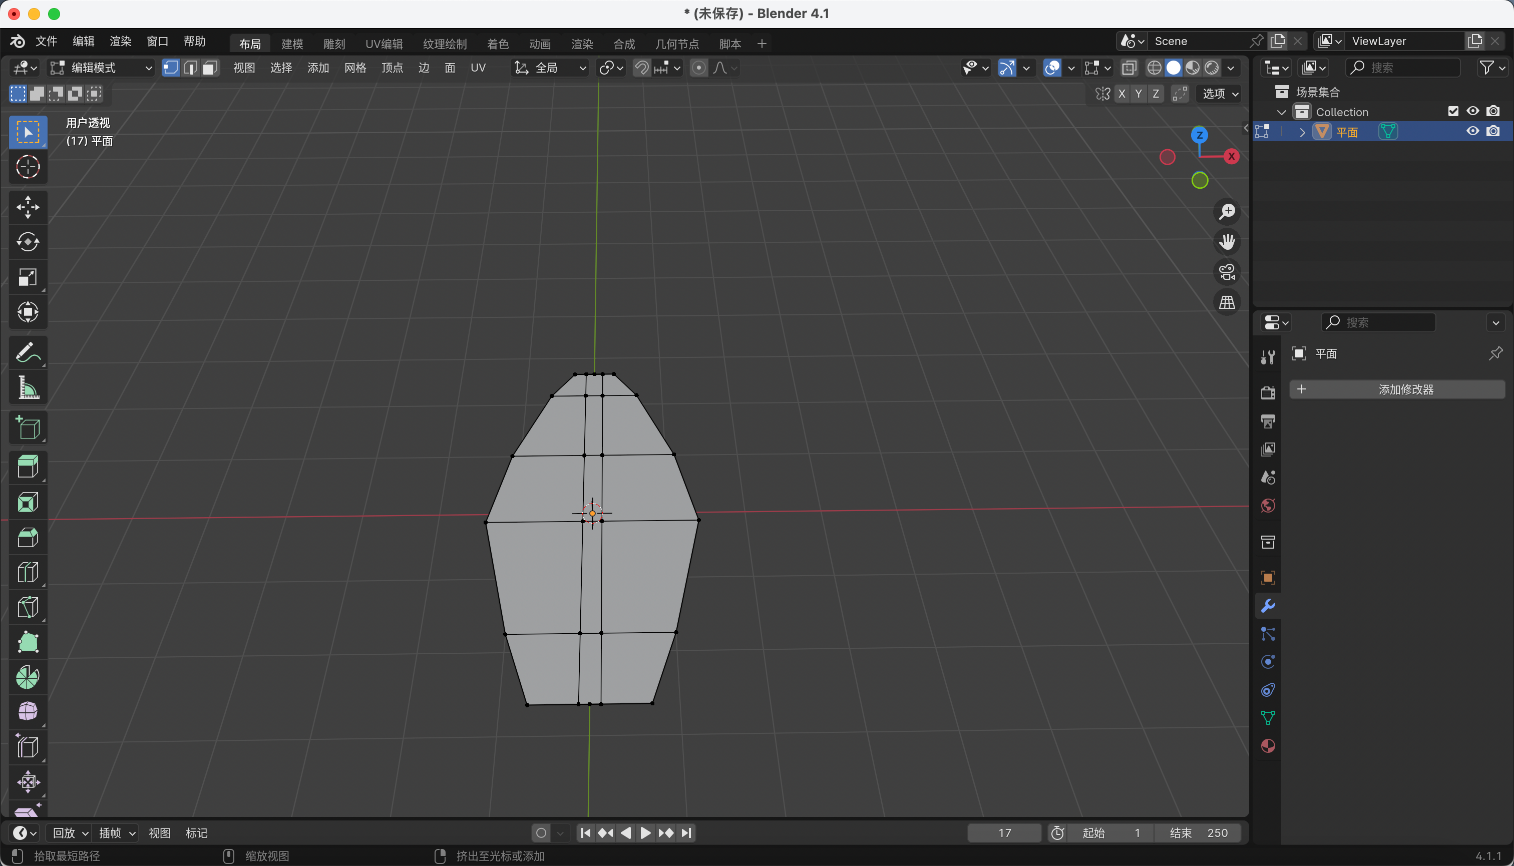Select the Move tool in toolbar
The image size is (1514, 866).
click(x=28, y=208)
